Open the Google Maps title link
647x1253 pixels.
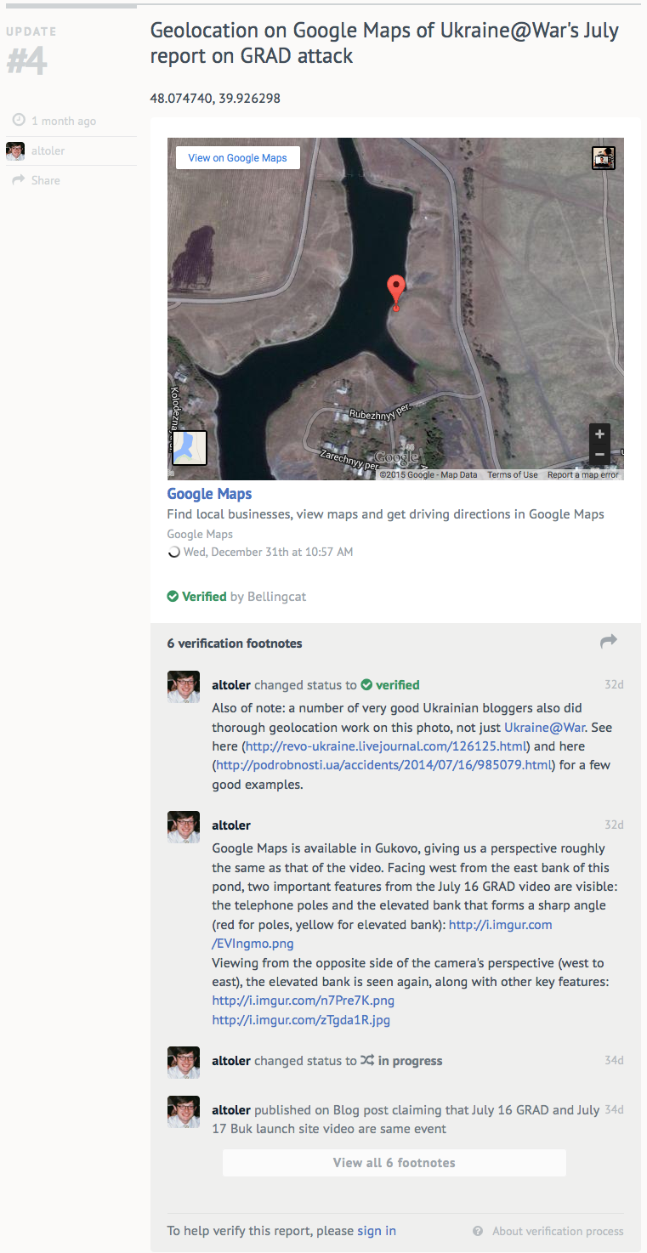209,494
